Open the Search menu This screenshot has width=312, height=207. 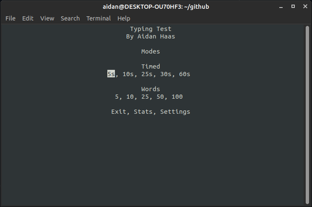coord(70,18)
